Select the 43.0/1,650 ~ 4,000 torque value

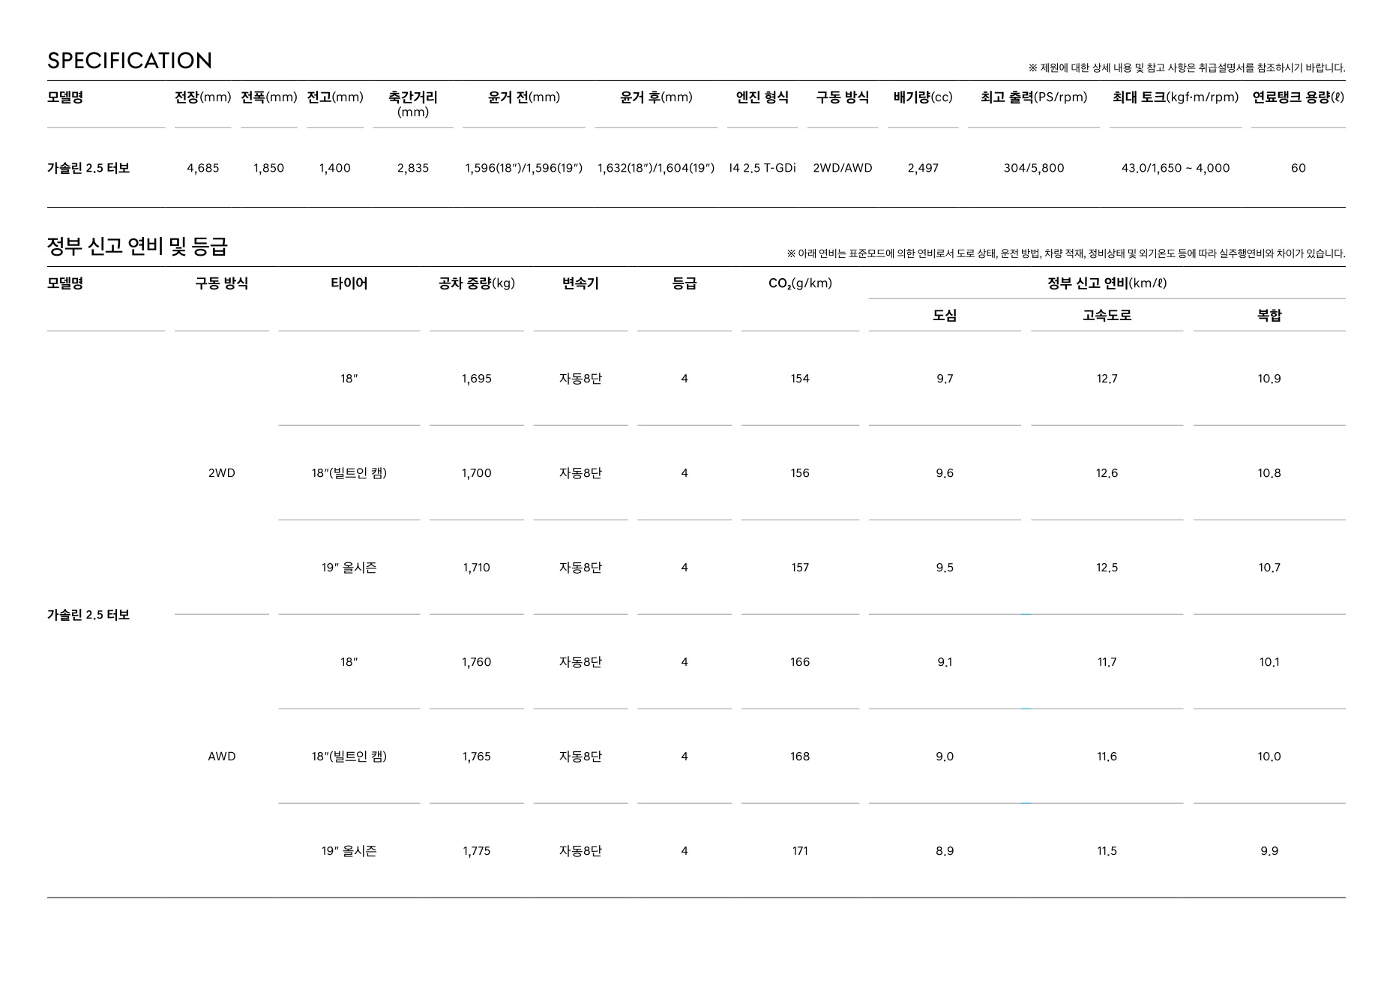1175,168
